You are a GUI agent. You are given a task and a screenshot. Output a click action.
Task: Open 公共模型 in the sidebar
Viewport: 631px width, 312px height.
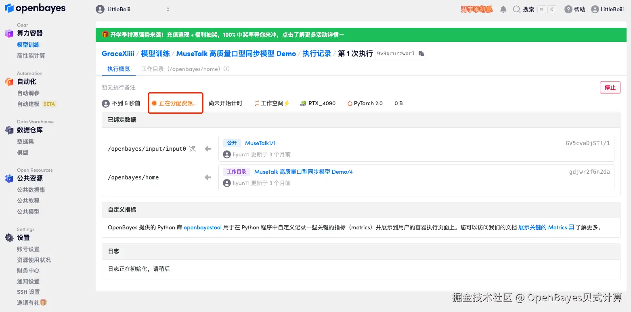(x=28, y=212)
